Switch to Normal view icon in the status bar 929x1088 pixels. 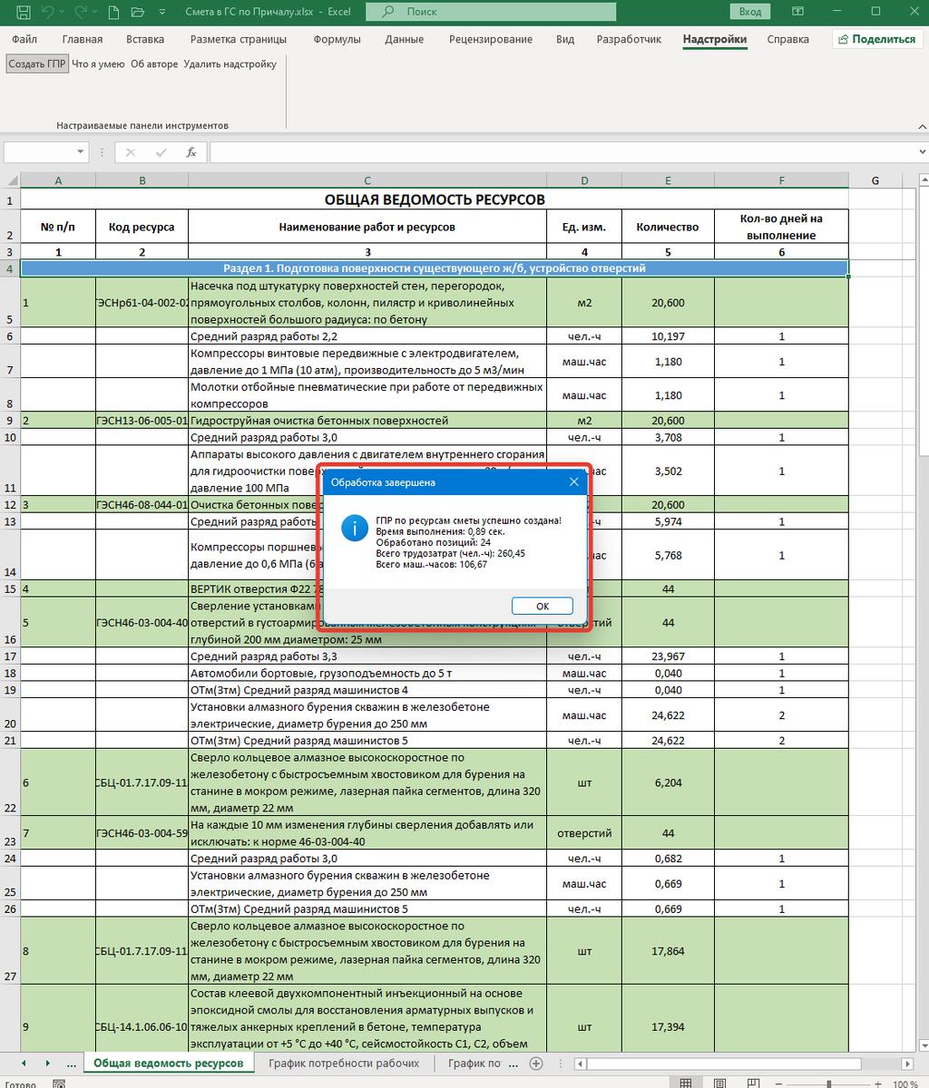687,1083
